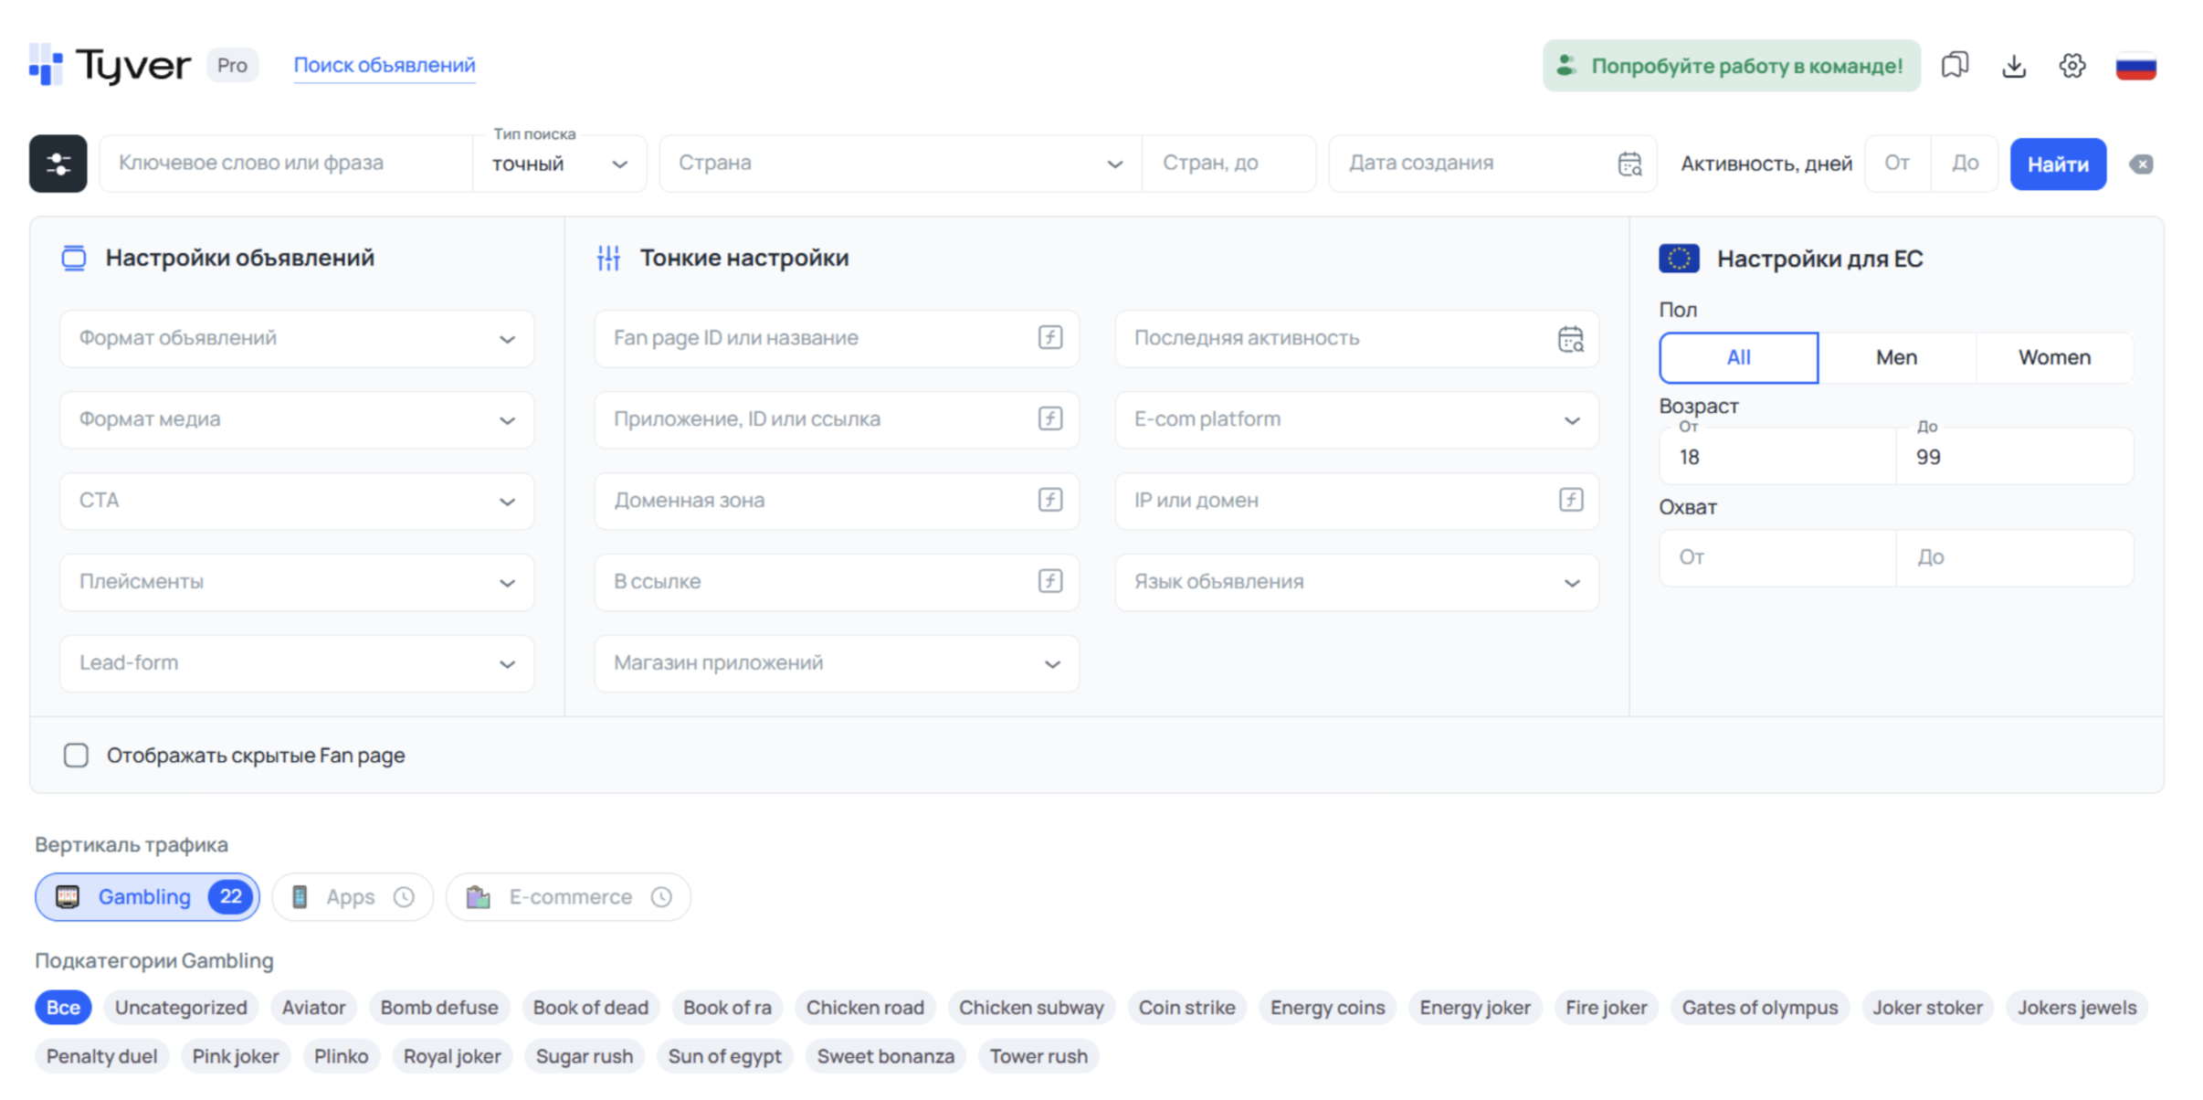Click the Tower rush subcategory chip
Viewport: 2203px width, 1100px height.
tap(1038, 1056)
